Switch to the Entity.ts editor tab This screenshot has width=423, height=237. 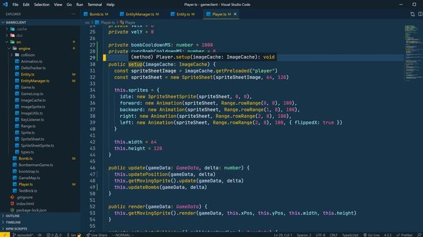[x=183, y=14]
